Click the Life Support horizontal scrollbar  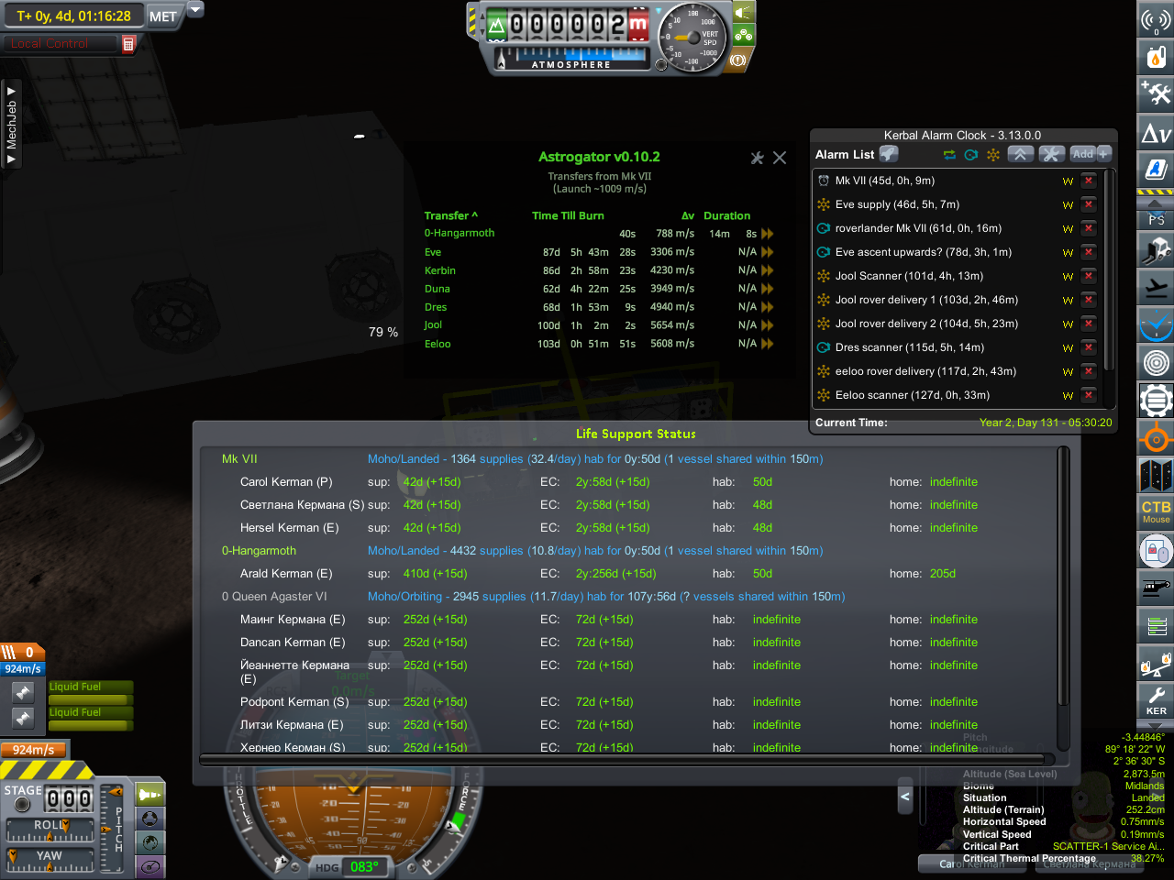[x=627, y=759]
